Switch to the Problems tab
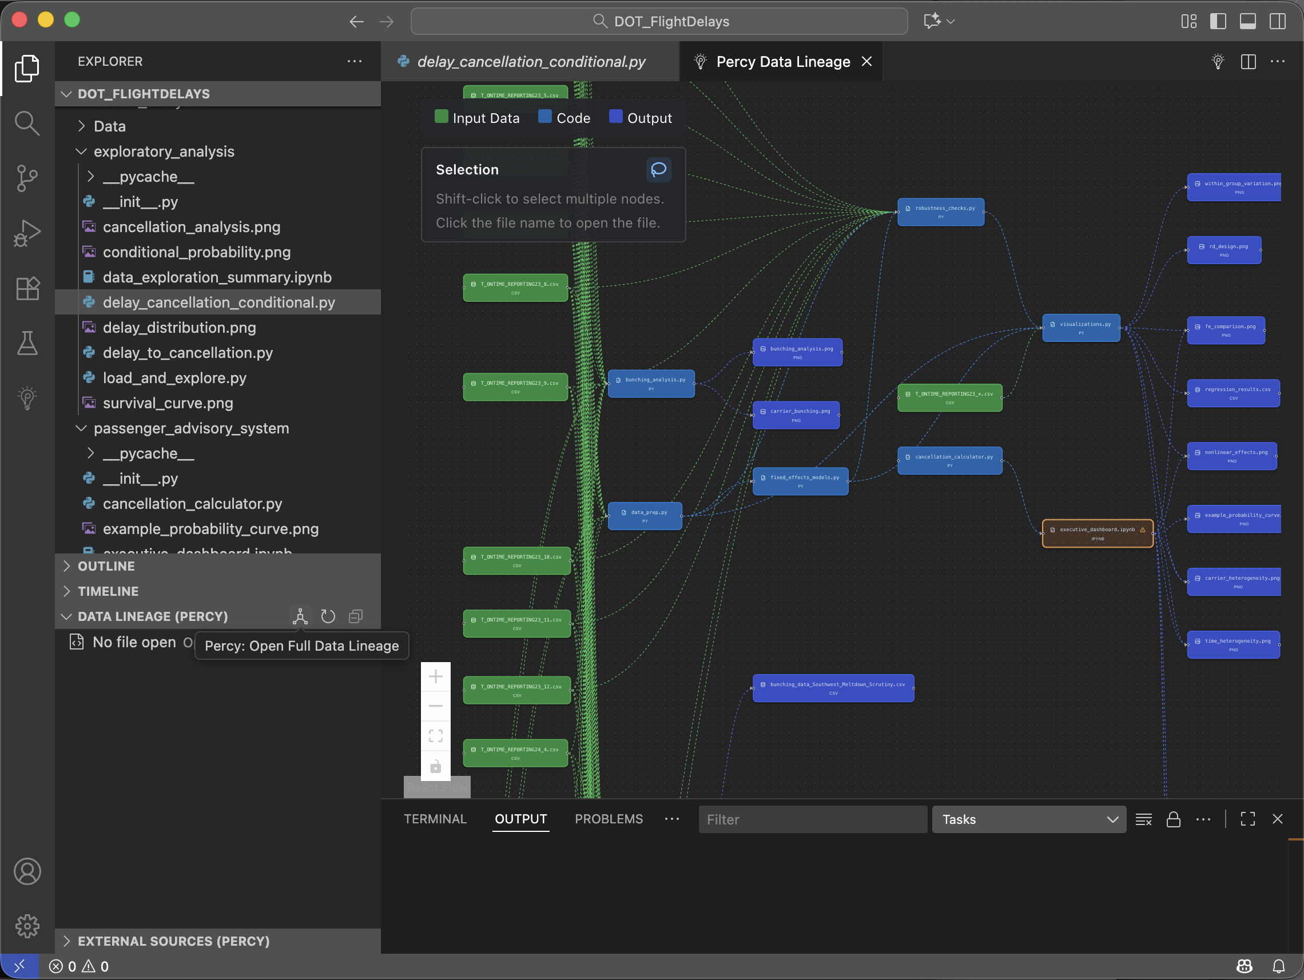 click(x=609, y=819)
